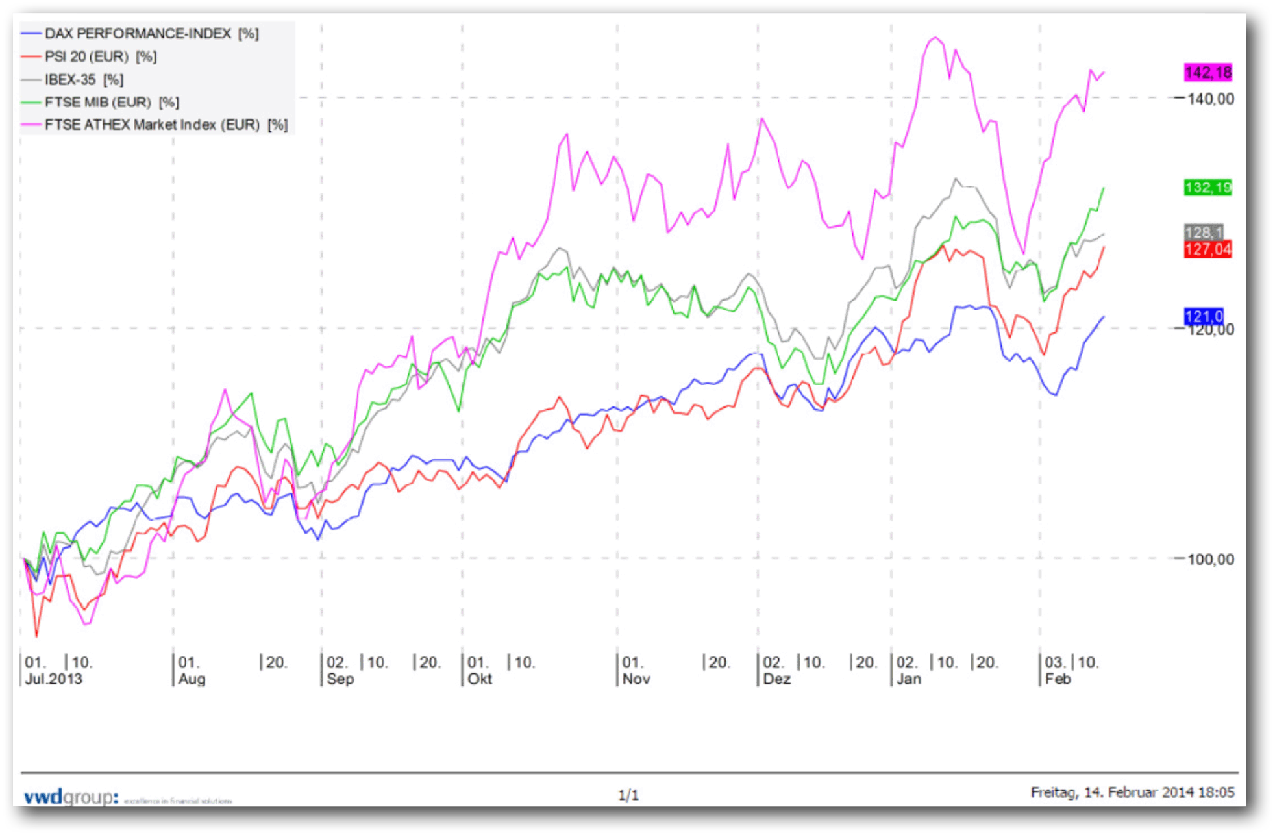Image resolution: width=1275 pixels, height=835 pixels.
Task: Click the Jul.2013 x-axis label
Action: coord(53,679)
